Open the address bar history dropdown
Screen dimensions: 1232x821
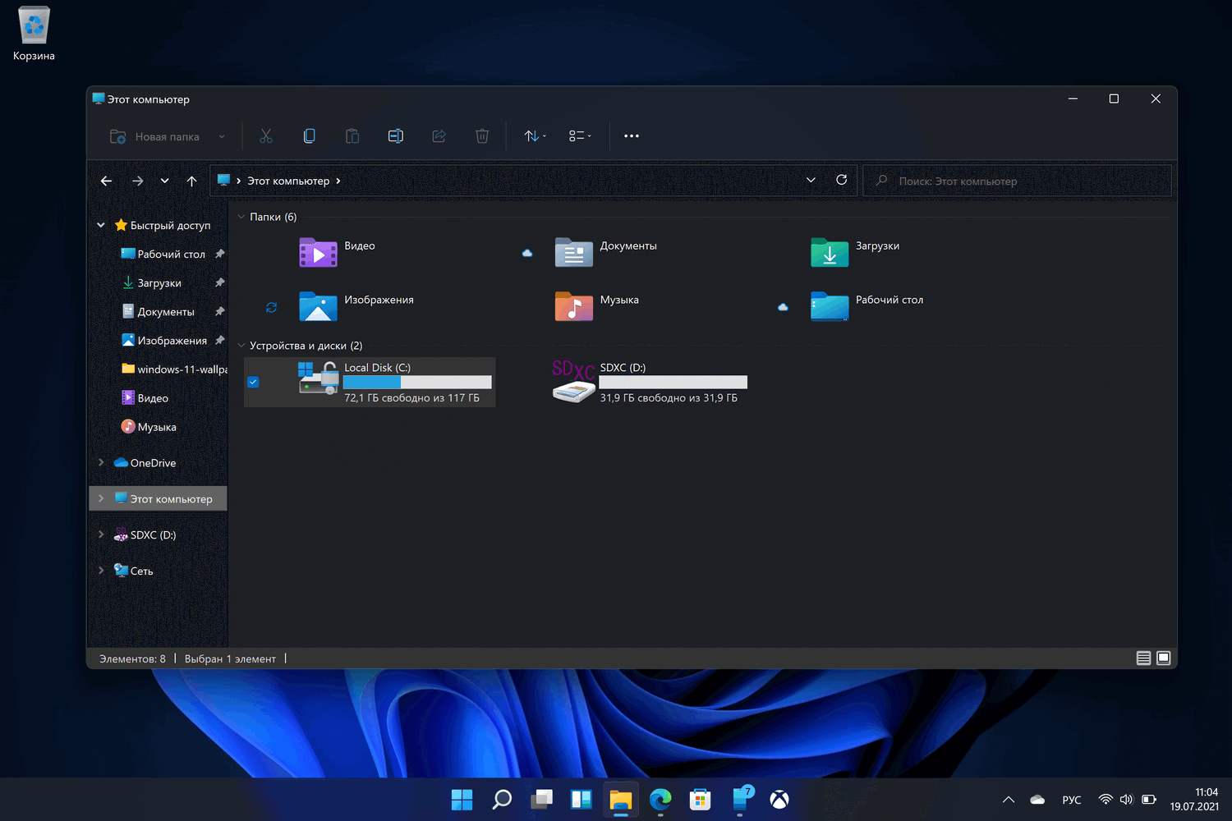[811, 181]
